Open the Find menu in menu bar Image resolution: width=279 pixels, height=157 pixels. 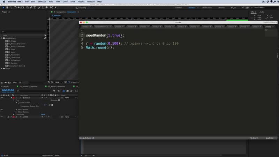pos(51,2)
